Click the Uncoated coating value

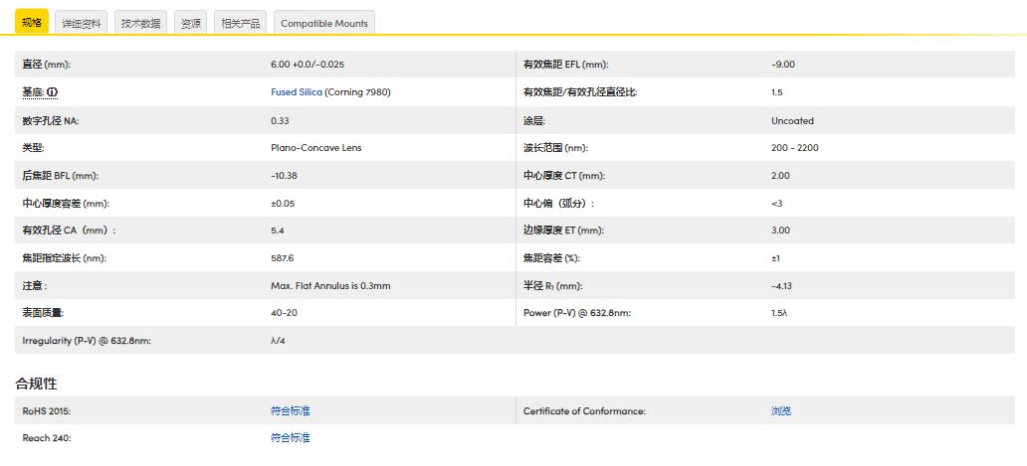[x=792, y=120]
